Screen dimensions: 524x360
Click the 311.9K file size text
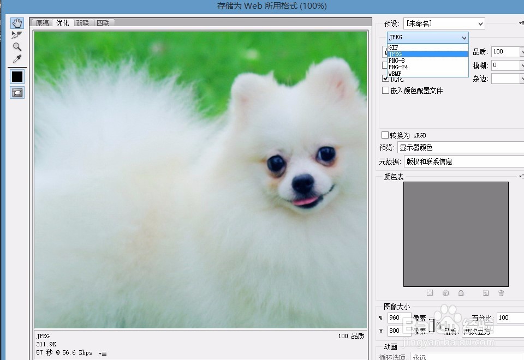click(x=46, y=344)
